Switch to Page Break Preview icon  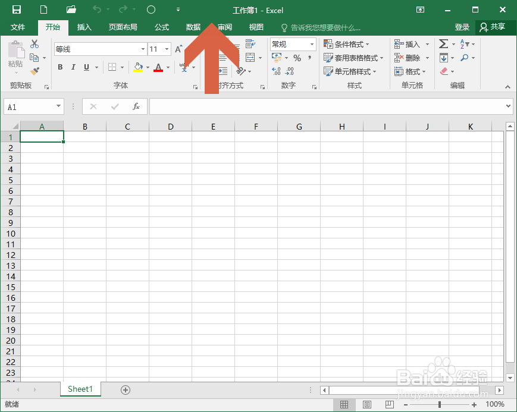[390, 404]
